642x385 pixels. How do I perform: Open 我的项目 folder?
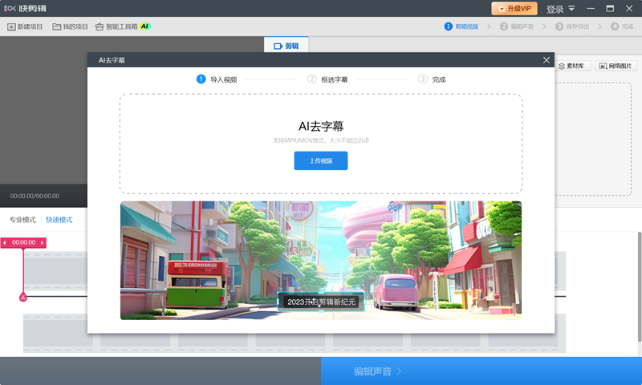tap(70, 26)
